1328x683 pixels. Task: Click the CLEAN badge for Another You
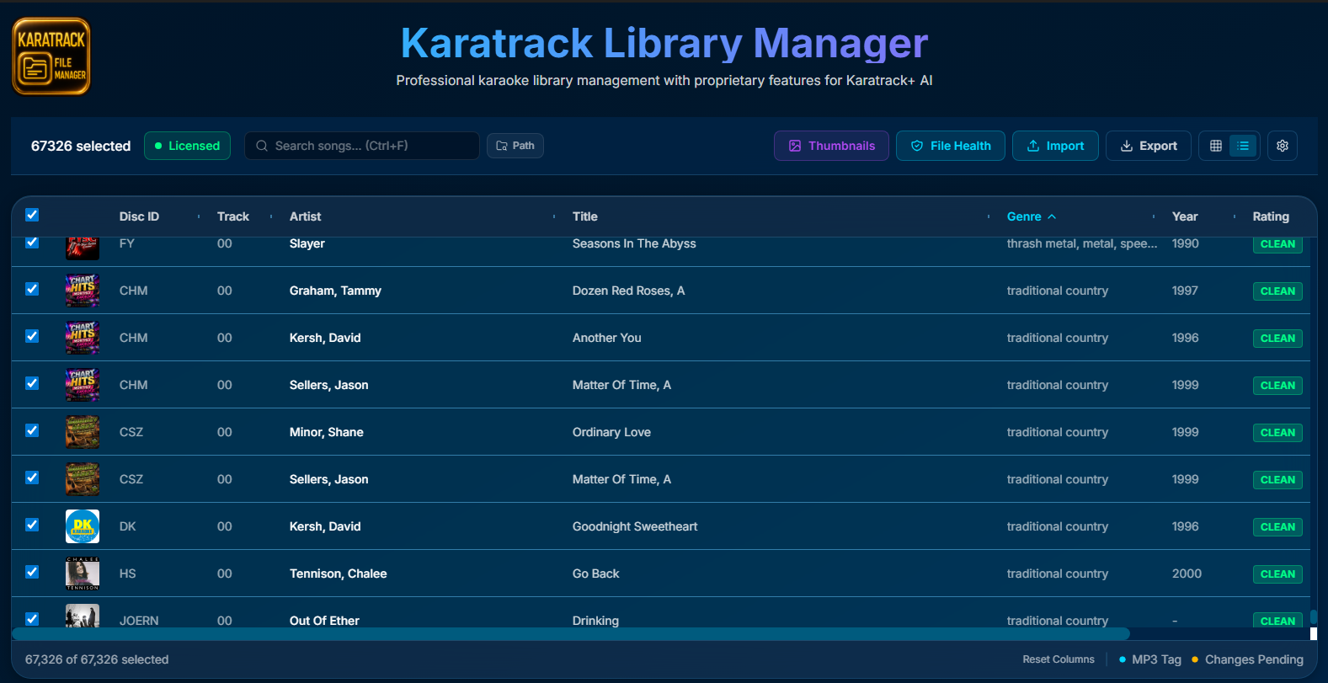pyautogui.click(x=1277, y=339)
